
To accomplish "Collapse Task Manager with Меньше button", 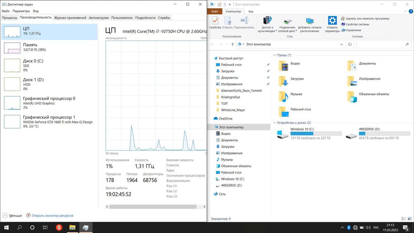I will [x=12, y=216].
